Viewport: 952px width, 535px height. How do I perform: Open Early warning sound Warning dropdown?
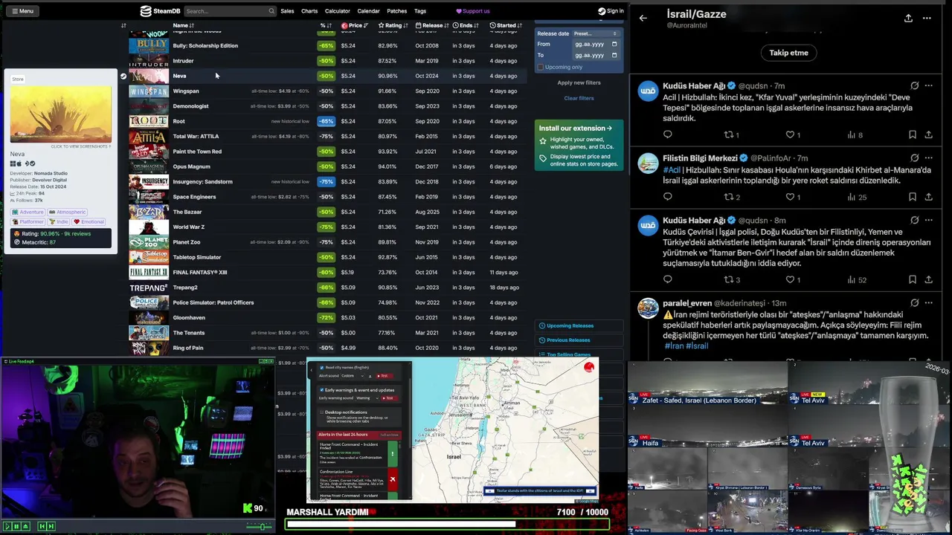pyautogui.click(x=367, y=398)
